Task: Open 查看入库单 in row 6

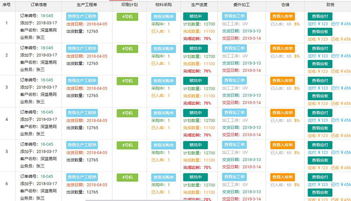Action: (283, 177)
